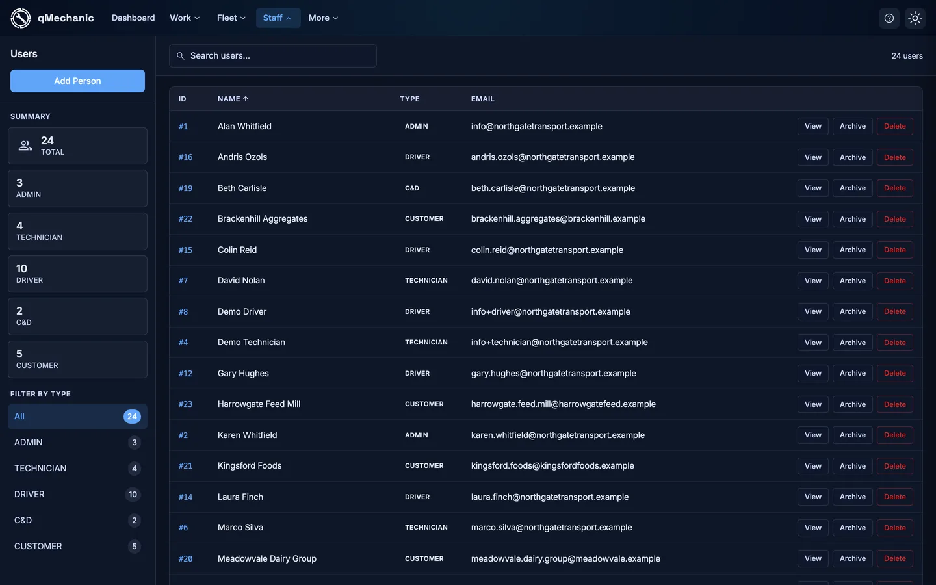Click the search magnifier icon
This screenshot has height=585, width=936.
point(181,56)
